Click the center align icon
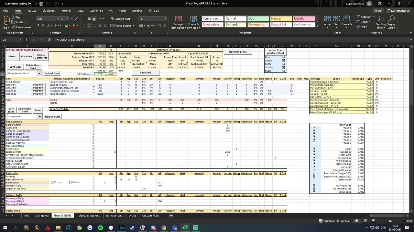Viewport: 414px width, 232px height. pos(89,25)
